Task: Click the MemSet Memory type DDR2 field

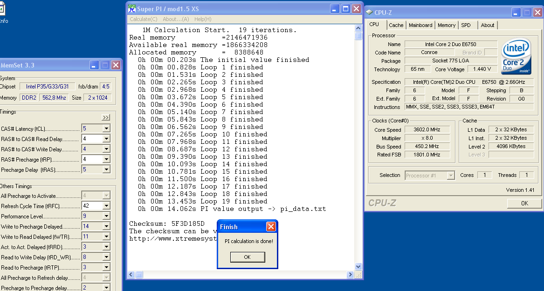Action: 29,97
